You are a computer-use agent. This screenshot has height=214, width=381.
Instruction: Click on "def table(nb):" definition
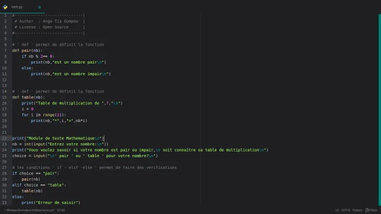pyautogui.click(x=29, y=97)
